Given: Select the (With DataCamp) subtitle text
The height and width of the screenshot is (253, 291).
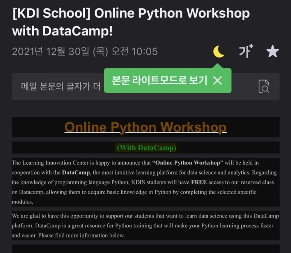Looking at the screenshot, I should (x=146, y=148).
